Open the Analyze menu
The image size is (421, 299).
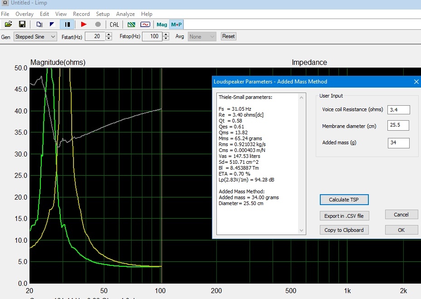pyautogui.click(x=125, y=14)
